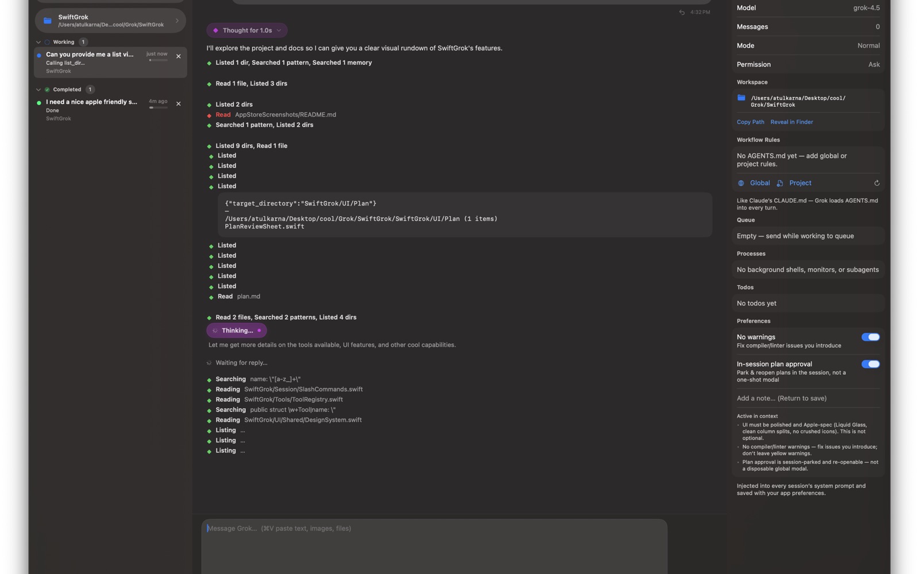Click the progress bar under "just now"
Image resolution: width=919 pixels, height=574 pixels.
pyautogui.click(x=158, y=60)
